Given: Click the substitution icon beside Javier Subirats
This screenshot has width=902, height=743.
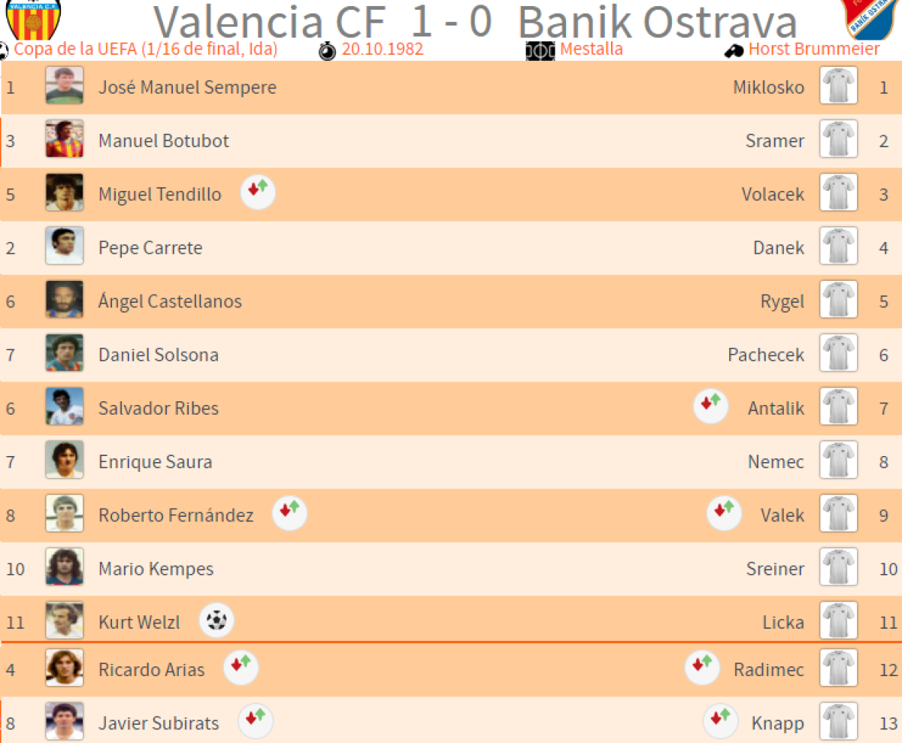Looking at the screenshot, I should point(256,721).
